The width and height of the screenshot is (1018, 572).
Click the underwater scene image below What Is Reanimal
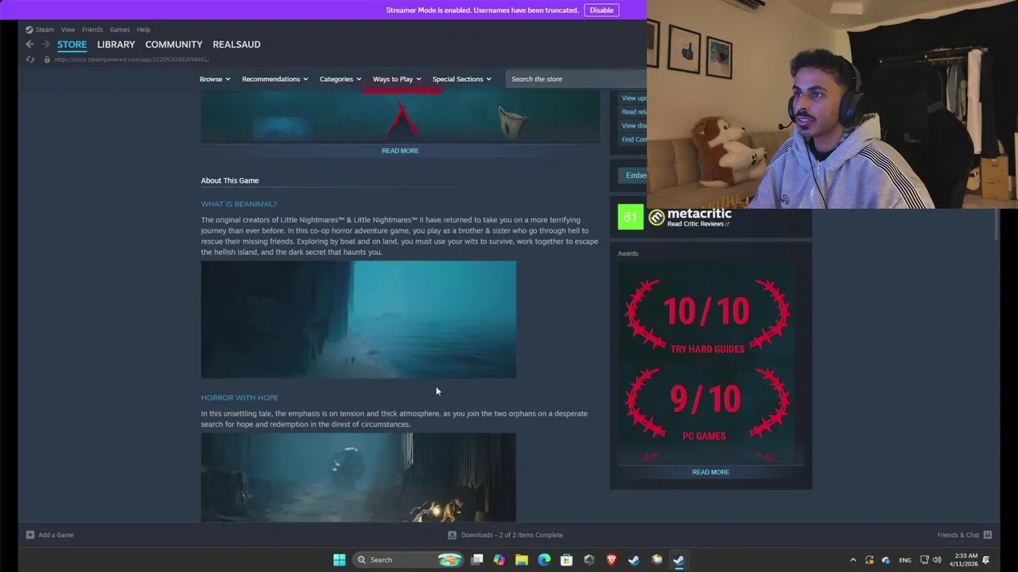(358, 319)
